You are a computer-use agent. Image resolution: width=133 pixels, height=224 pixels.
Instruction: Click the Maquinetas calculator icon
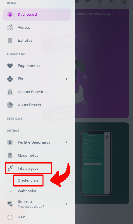(x=10, y=155)
